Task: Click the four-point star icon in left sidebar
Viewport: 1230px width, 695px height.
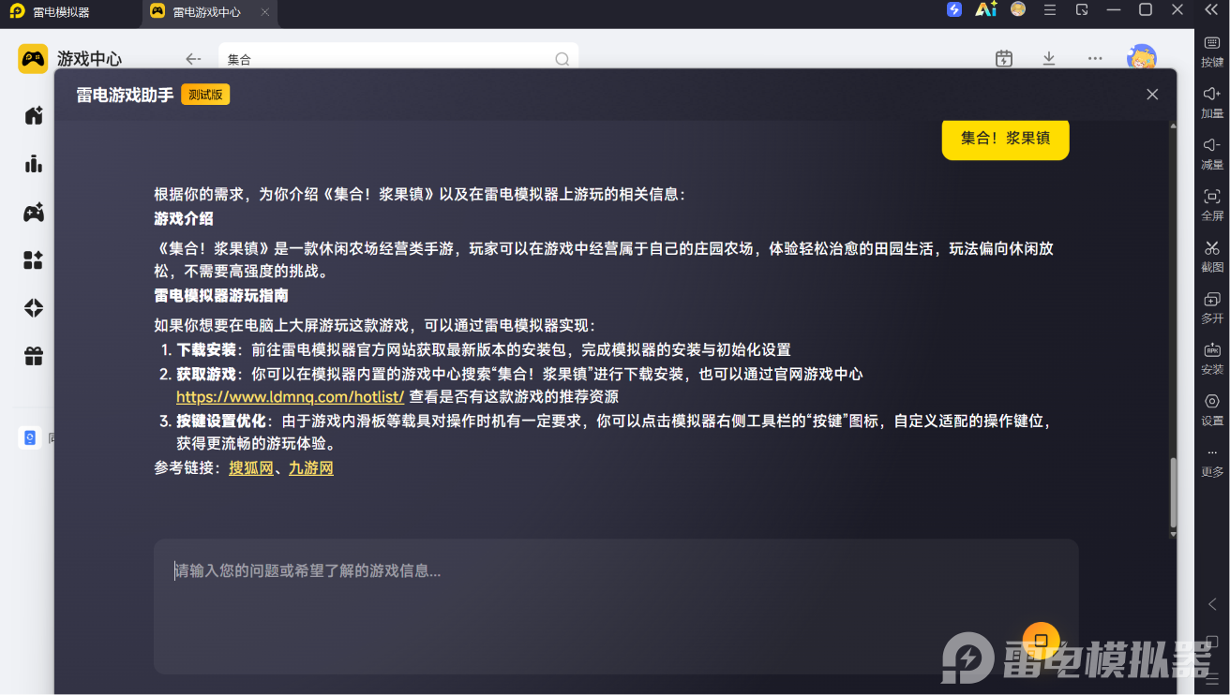Action: tap(34, 308)
